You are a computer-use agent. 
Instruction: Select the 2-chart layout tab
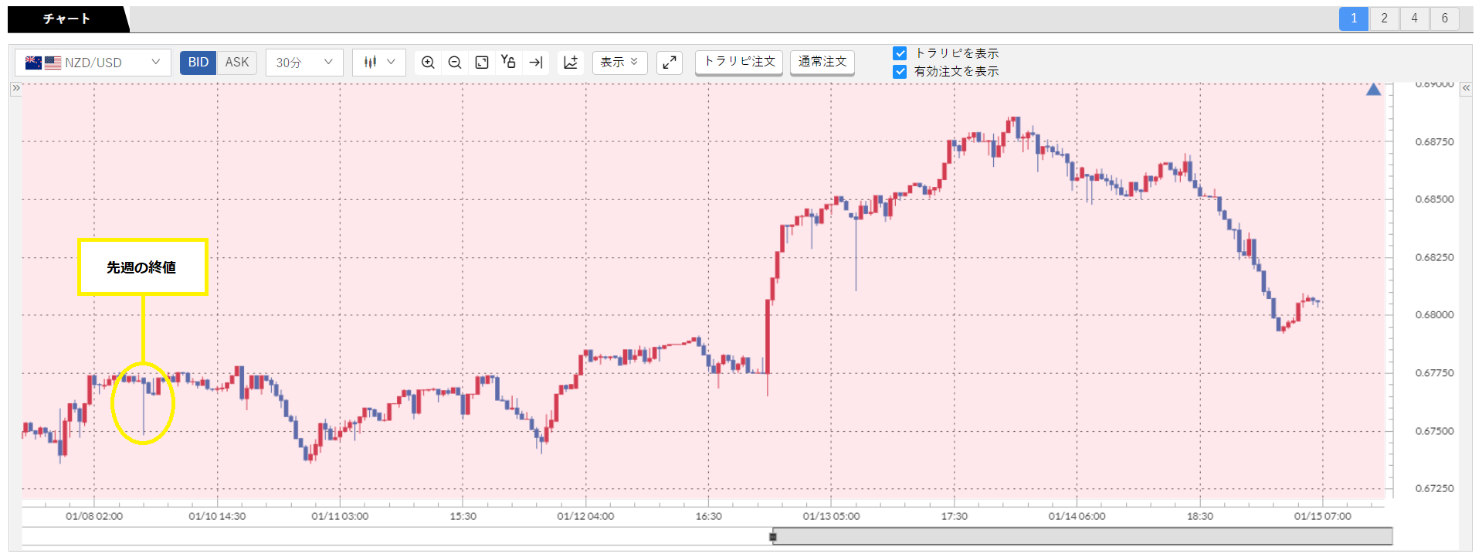coord(1384,19)
